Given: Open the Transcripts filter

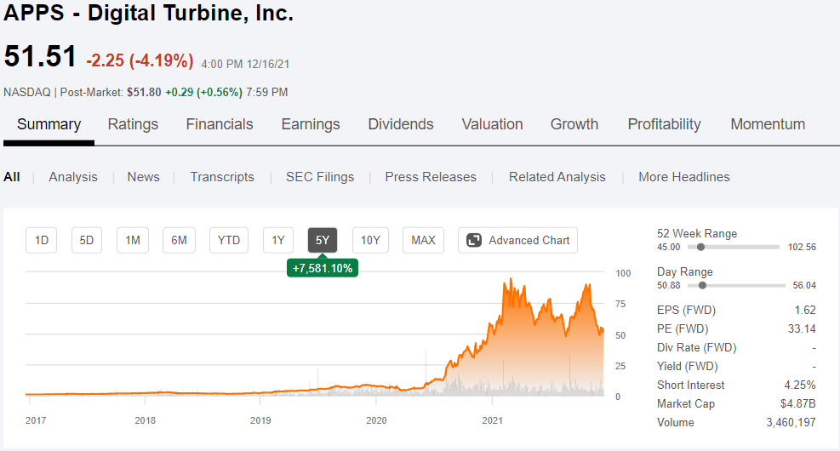Looking at the screenshot, I should [x=222, y=177].
